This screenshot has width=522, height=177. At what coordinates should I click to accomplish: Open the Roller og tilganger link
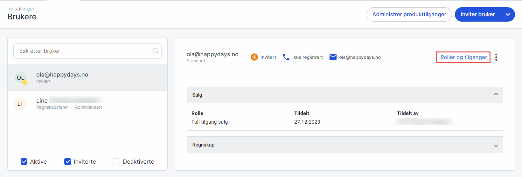pos(463,58)
